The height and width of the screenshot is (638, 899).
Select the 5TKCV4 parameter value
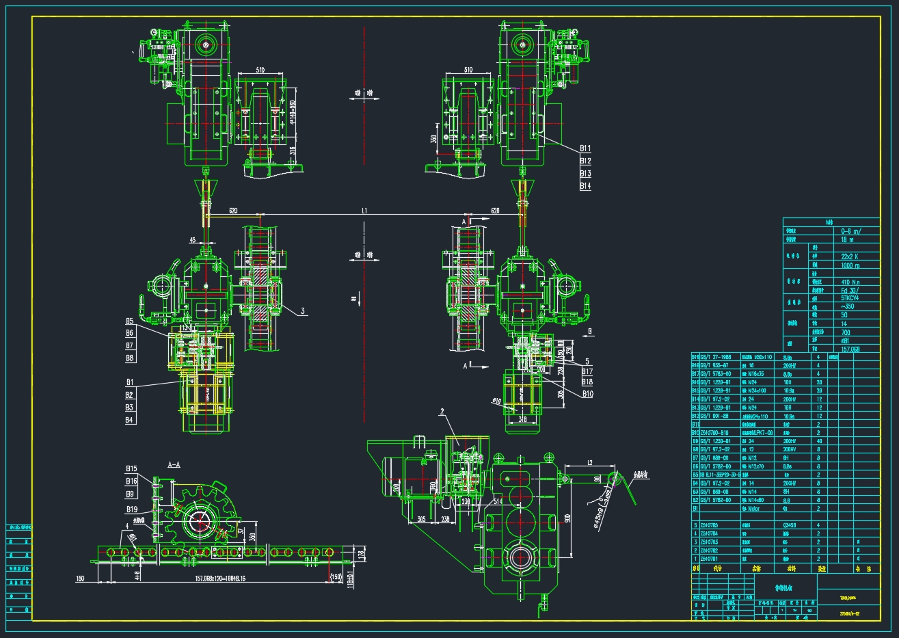click(851, 298)
